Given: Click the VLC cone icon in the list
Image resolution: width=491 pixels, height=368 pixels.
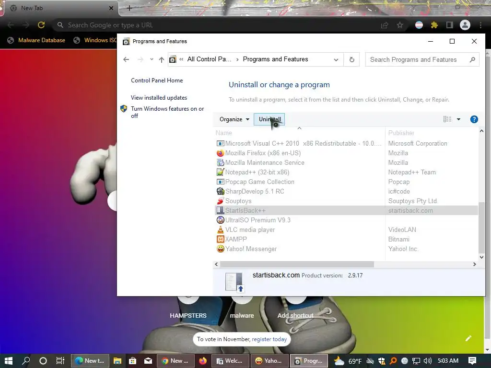Looking at the screenshot, I should coord(221,230).
